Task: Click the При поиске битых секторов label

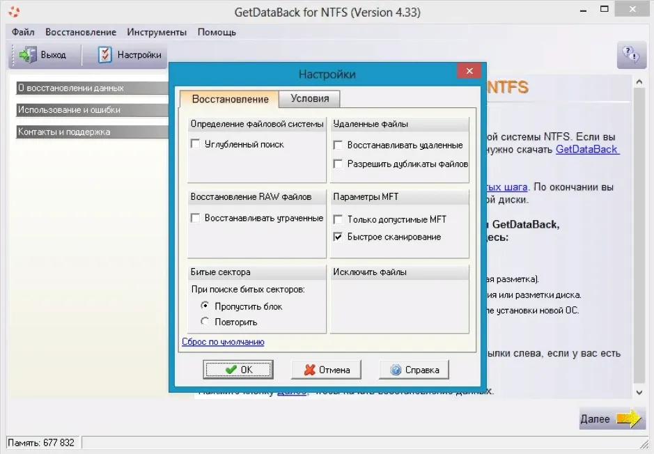Action: coord(248,290)
